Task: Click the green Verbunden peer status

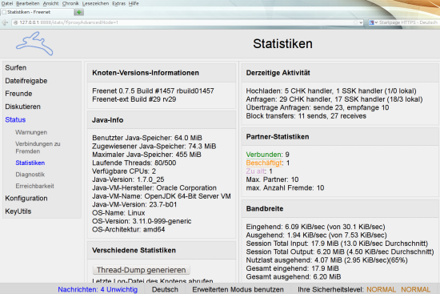Action: (264, 155)
